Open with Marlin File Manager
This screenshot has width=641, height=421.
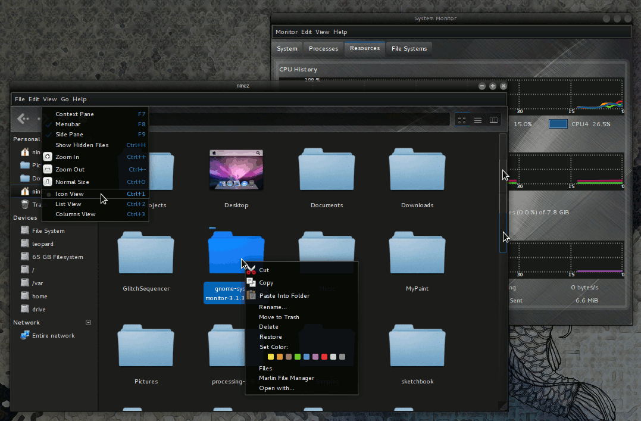[302, 378]
